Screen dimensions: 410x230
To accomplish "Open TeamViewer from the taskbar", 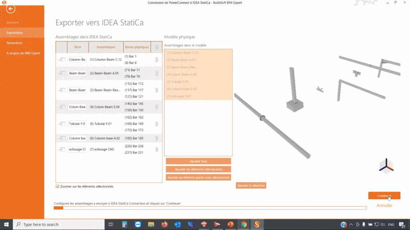I will (138, 224).
